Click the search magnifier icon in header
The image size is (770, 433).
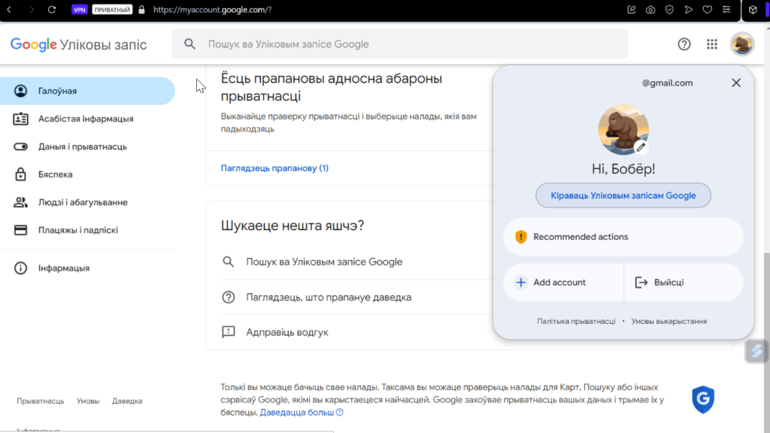pos(189,44)
